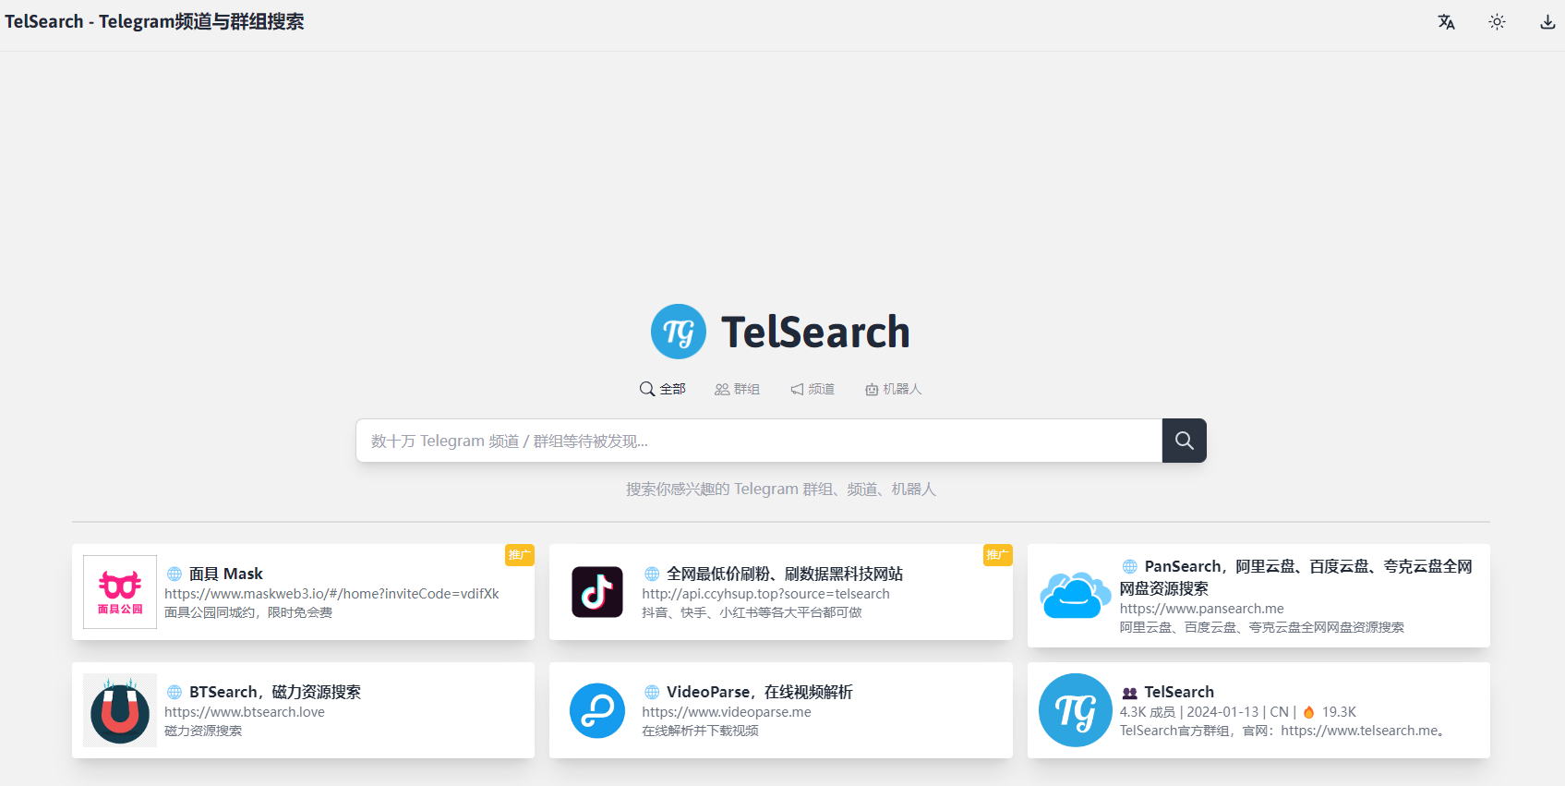
Task: Open the language translation icon
Action: coord(1446,22)
